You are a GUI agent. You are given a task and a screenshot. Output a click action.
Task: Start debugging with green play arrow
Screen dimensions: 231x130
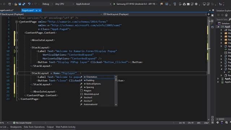pos(114,4)
